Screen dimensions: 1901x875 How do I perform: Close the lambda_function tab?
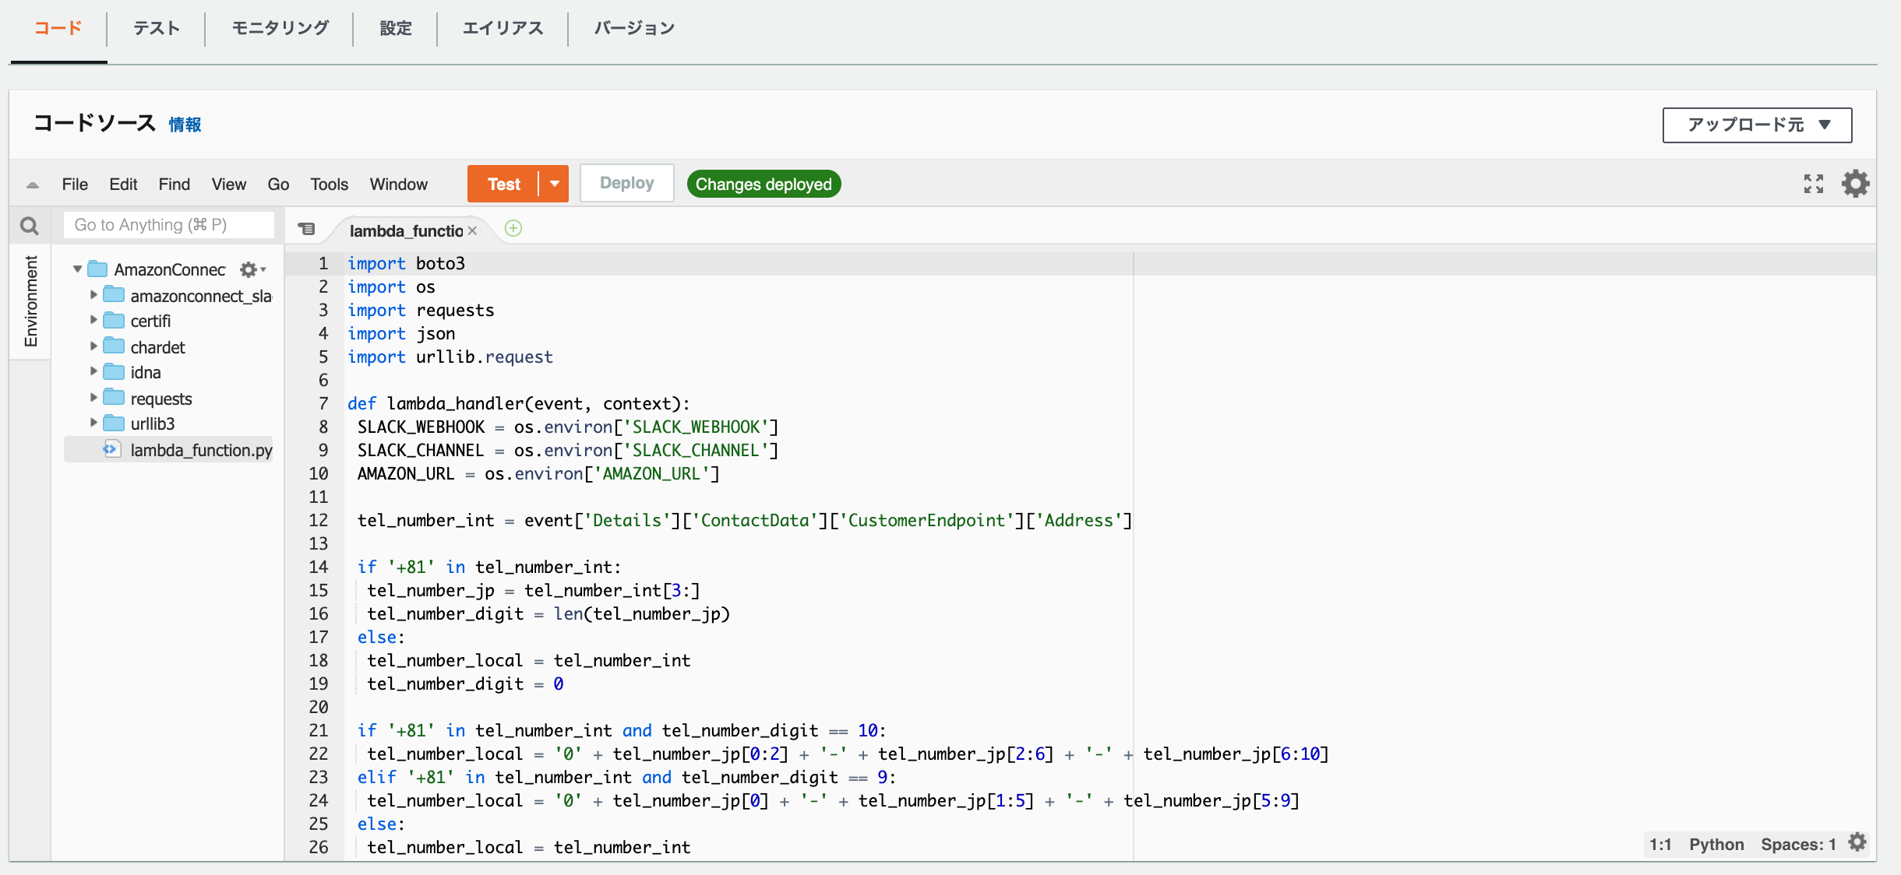[472, 230]
